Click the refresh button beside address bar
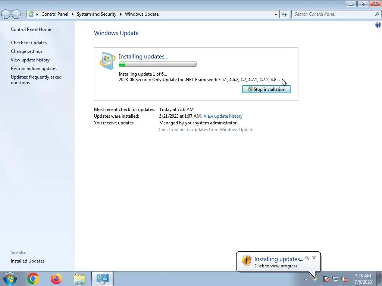Screen dimensions: 382x286 click(x=284, y=15)
